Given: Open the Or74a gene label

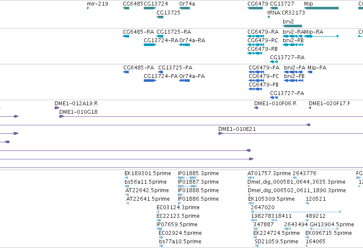Looking at the screenshot, I should 187,4.
